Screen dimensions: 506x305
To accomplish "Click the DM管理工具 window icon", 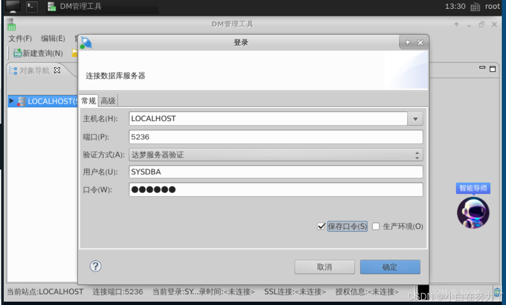I will point(11,24).
